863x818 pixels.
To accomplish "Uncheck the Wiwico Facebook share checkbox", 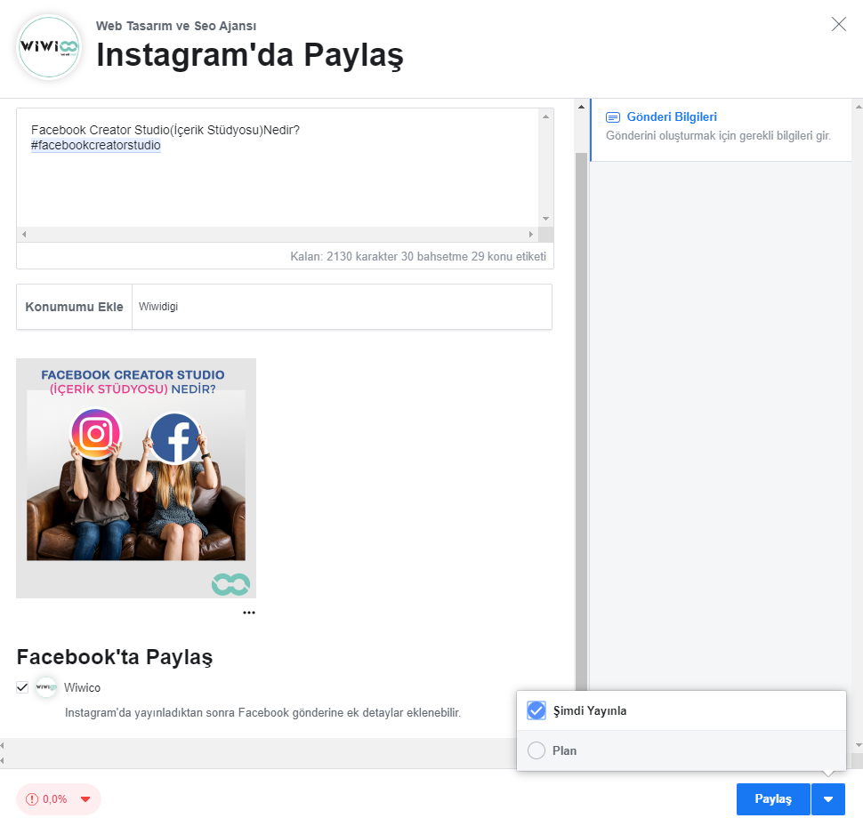I will pos(22,687).
